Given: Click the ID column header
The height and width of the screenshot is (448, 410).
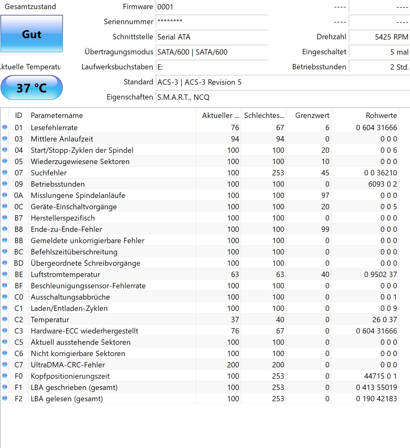Looking at the screenshot, I should [x=18, y=115].
